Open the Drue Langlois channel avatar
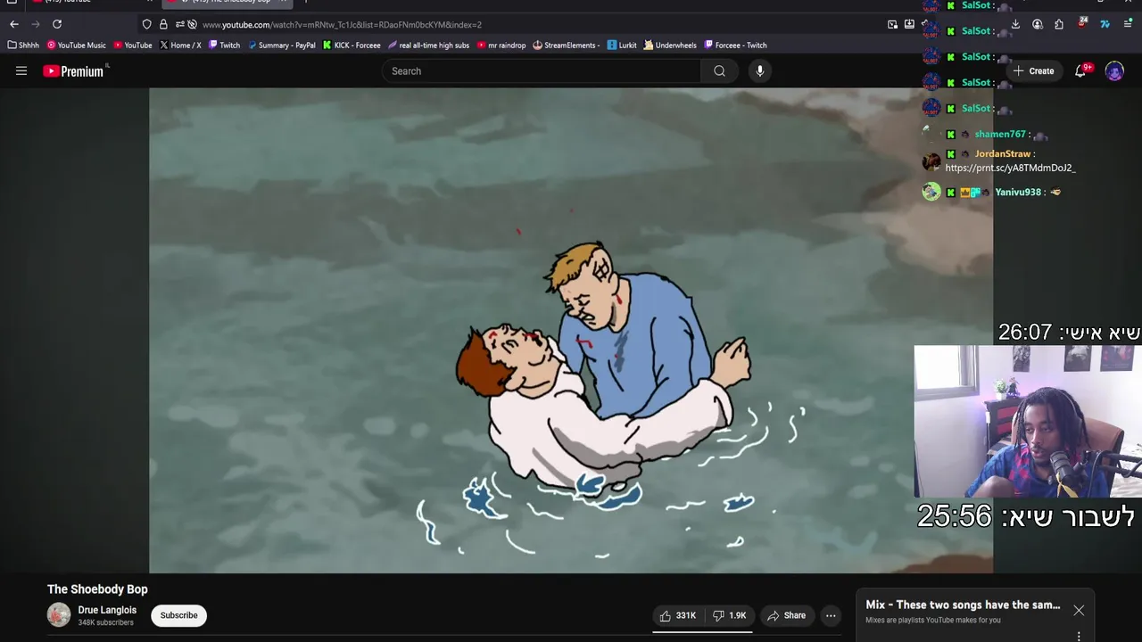 tap(59, 615)
